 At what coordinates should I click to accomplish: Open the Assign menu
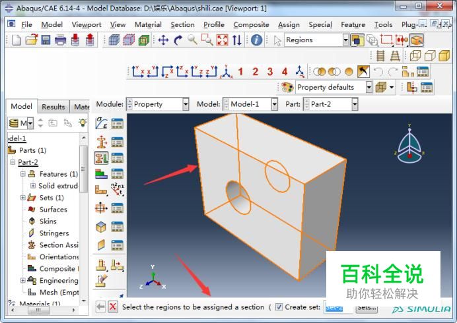click(289, 25)
